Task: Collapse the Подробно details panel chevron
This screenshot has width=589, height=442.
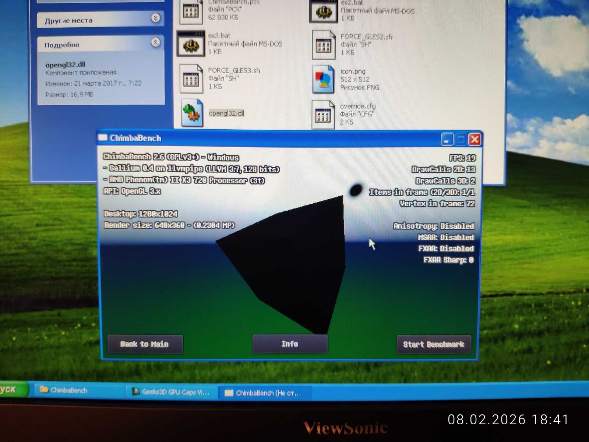Action: (x=156, y=42)
